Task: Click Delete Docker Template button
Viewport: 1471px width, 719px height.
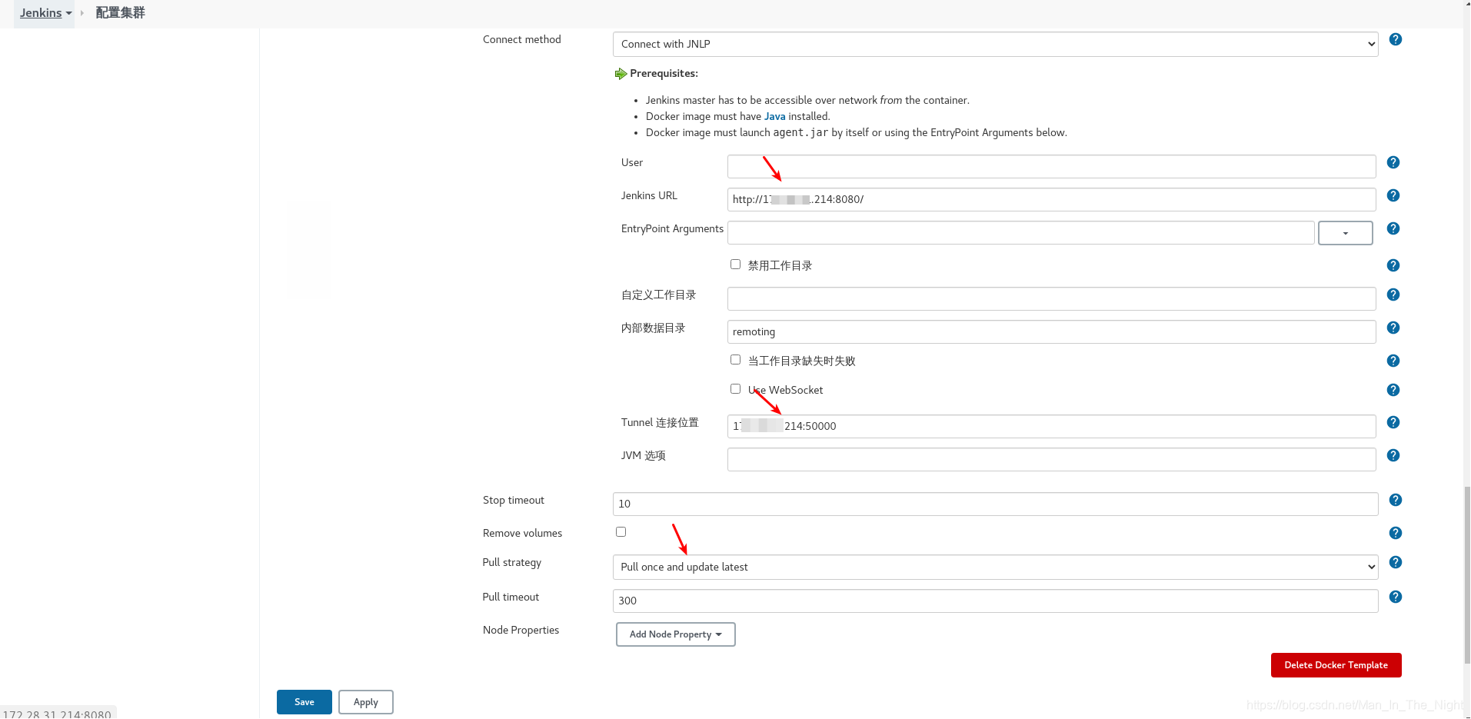Action: 1336,665
